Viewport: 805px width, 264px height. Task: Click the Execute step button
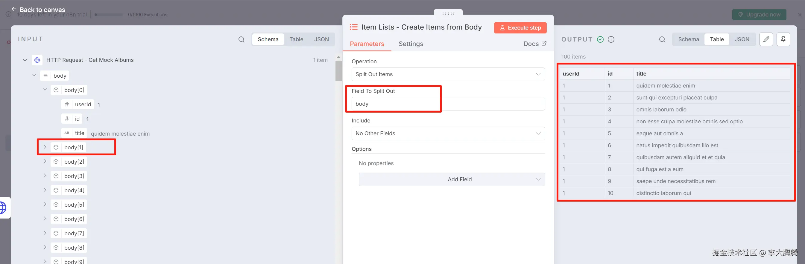coord(520,28)
